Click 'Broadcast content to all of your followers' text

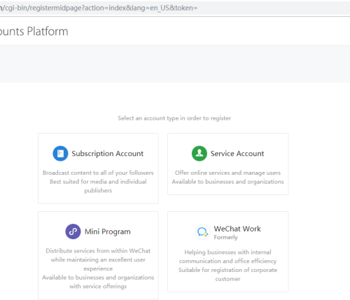point(98,173)
